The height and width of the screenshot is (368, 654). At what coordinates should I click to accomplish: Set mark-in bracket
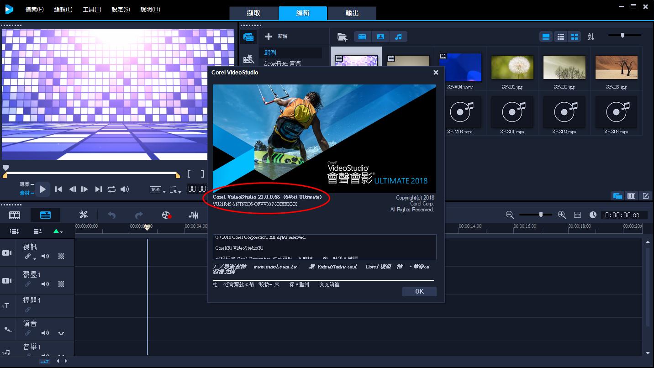tap(190, 174)
